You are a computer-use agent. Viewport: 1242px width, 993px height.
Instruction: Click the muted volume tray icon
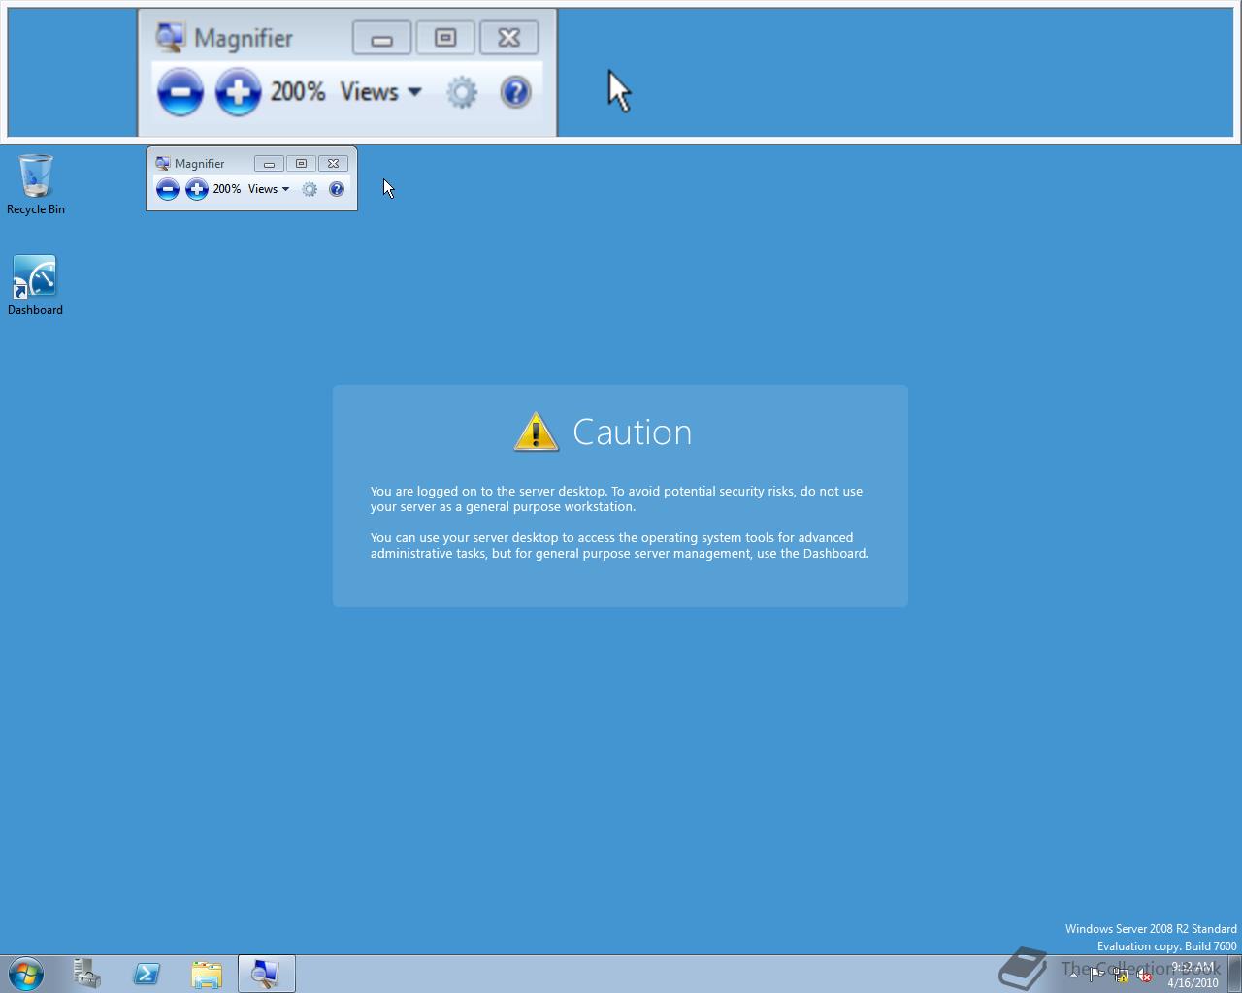1144,976
